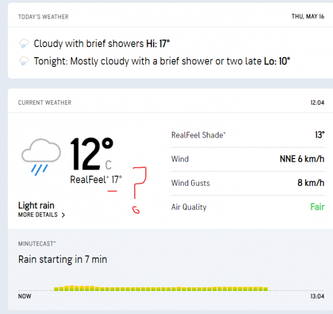The height and width of the screenshot is (314, 333).
Task: Click the RealFeel 17° value
Action: click(x=96, y=179)
